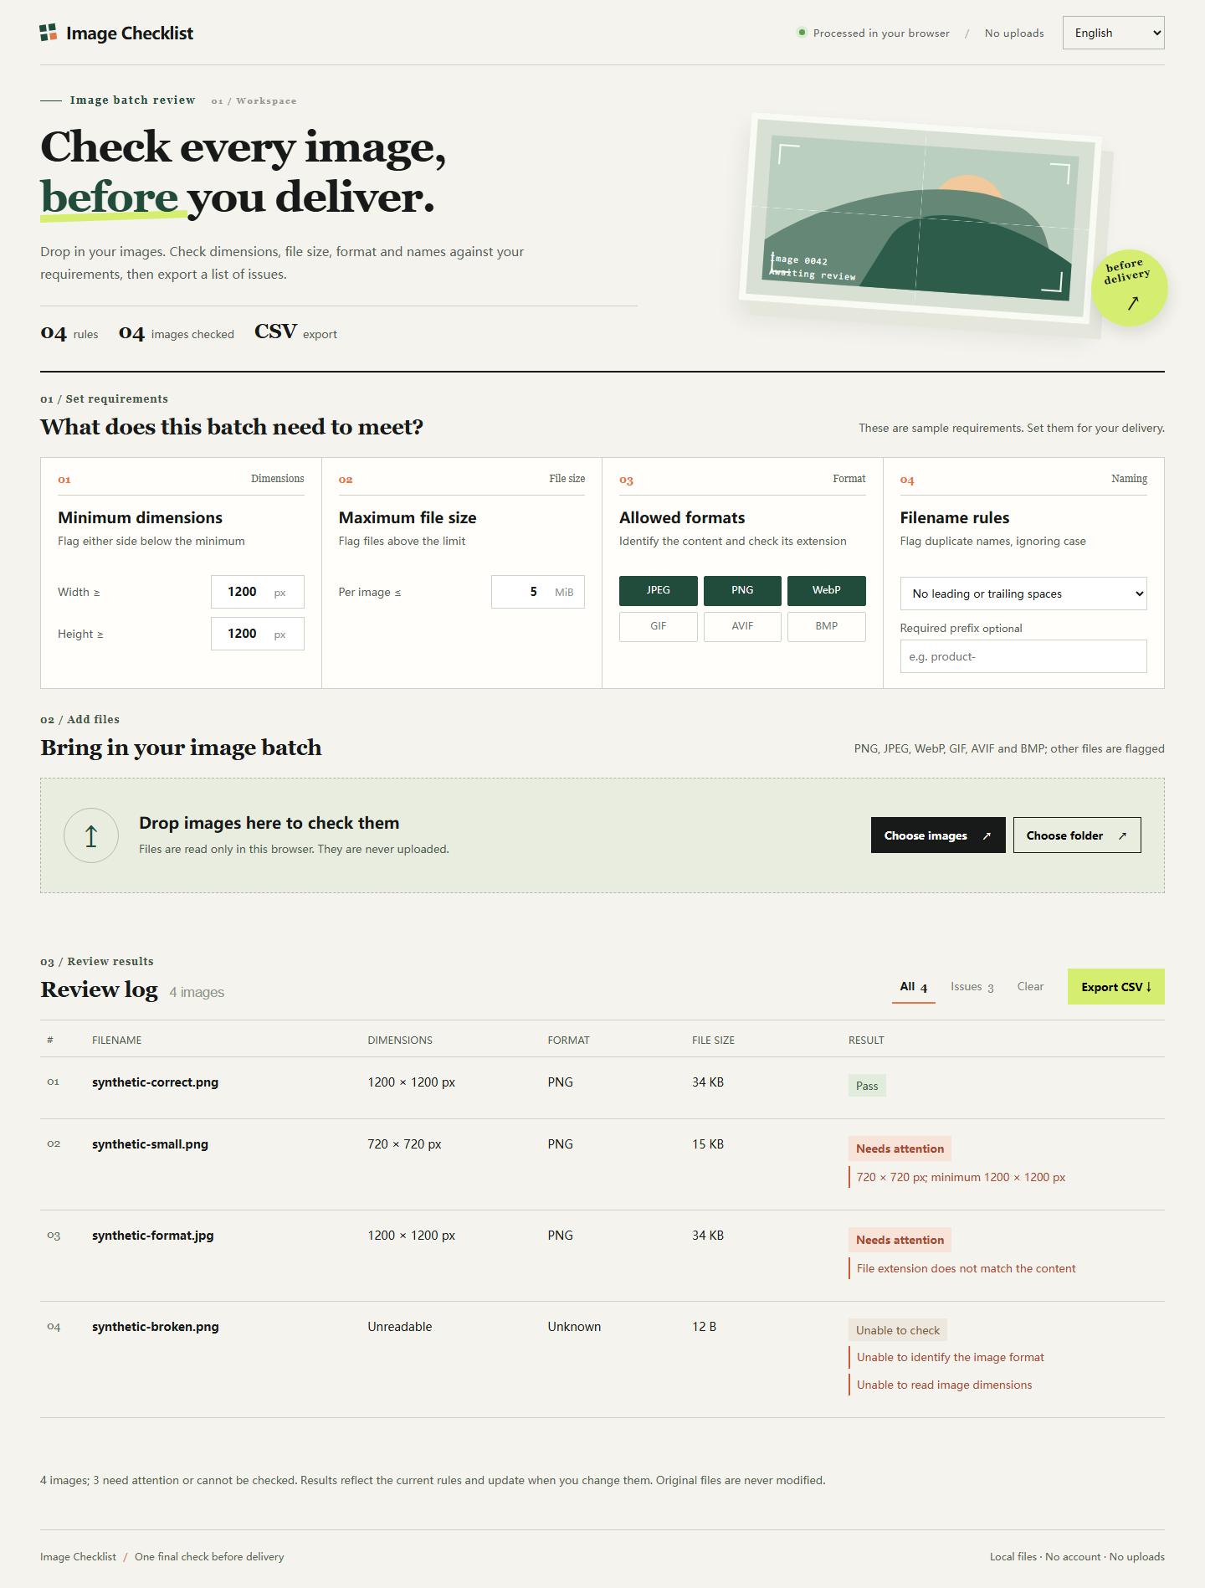Toggle the PNG format option

pyautogui.click(x=742, y=590)
